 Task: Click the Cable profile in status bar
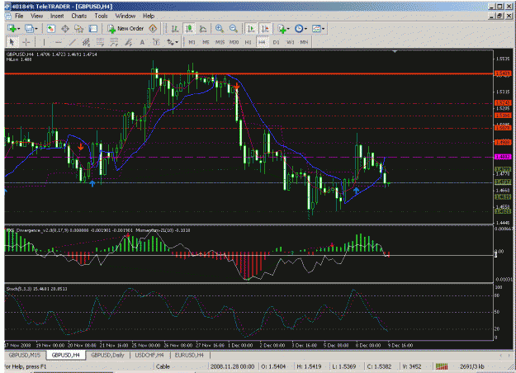[x=163, y=366]
